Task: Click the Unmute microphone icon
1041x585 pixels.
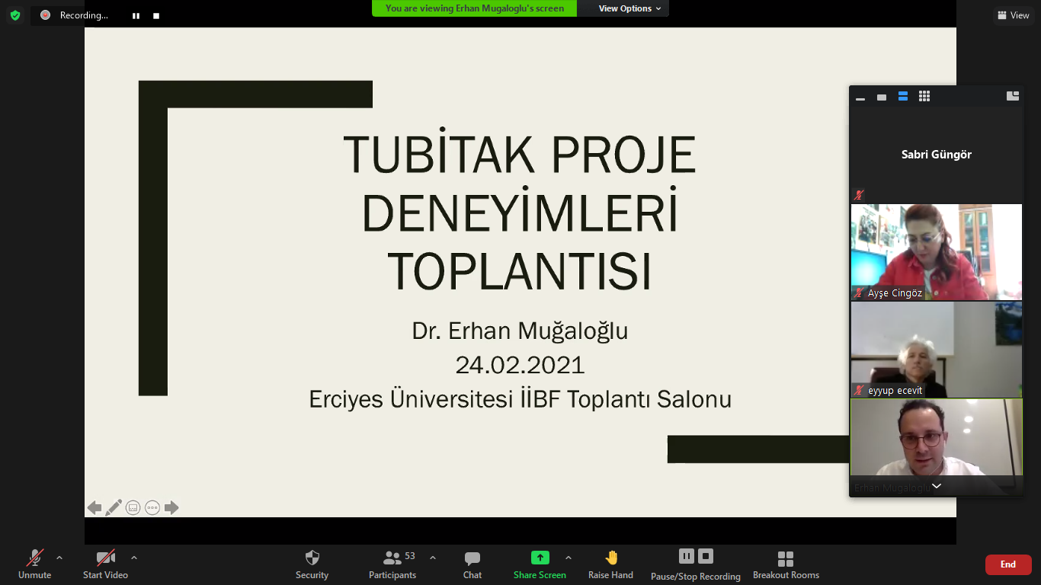Action: coord(34,558)
